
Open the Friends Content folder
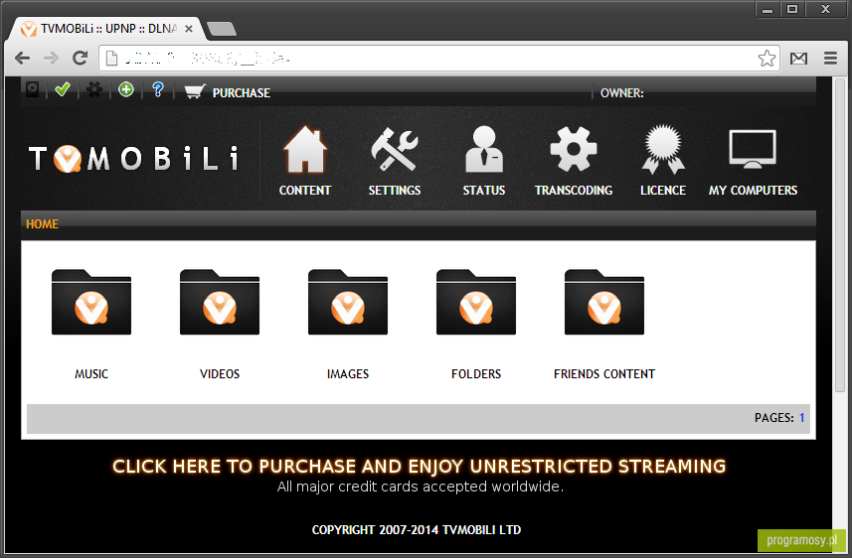604,302
